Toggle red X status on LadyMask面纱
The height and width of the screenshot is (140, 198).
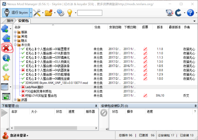pos(23,87)
